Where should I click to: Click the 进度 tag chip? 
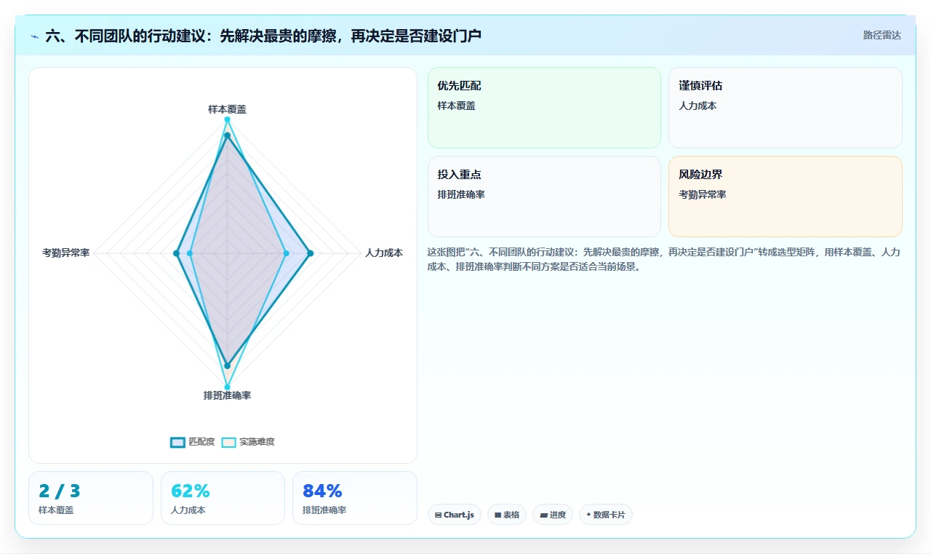553,515
